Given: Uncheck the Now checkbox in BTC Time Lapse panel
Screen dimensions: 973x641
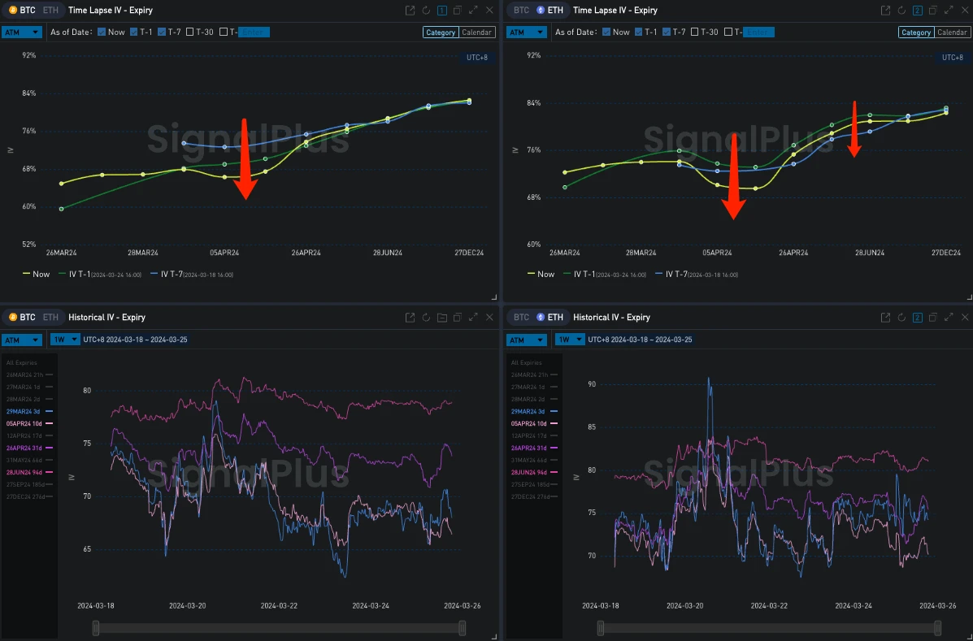Looking at the screenshot, I should click(102, 32).
